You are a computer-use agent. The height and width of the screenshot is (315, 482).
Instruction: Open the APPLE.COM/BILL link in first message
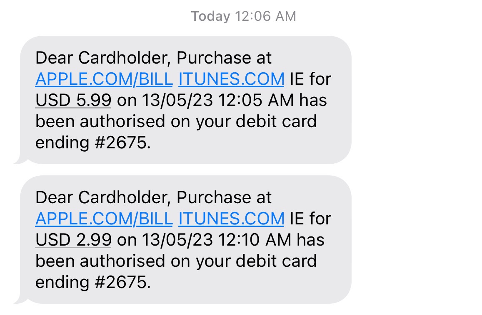pos(104,79)
